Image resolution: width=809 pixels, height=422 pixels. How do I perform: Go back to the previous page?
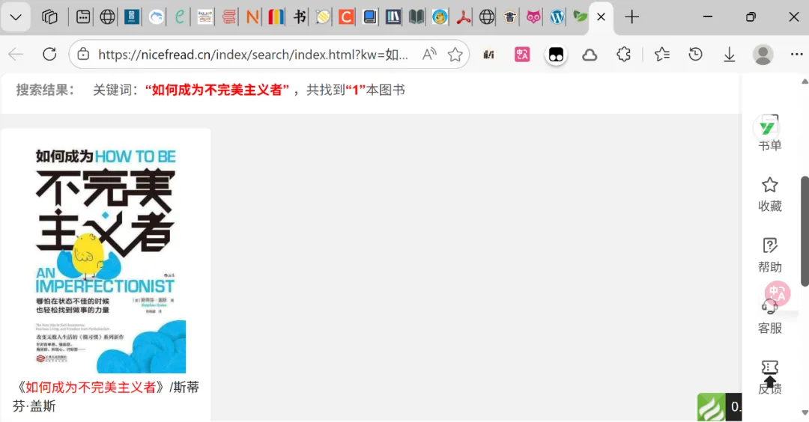(x=16, y=54)
